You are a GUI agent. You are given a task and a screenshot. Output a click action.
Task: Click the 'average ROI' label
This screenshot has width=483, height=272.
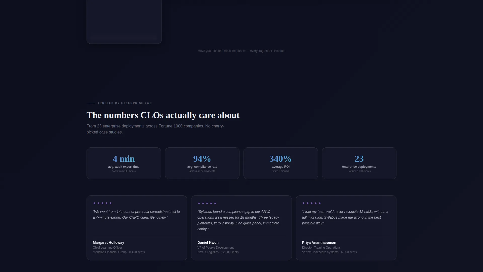click(281, 167)
